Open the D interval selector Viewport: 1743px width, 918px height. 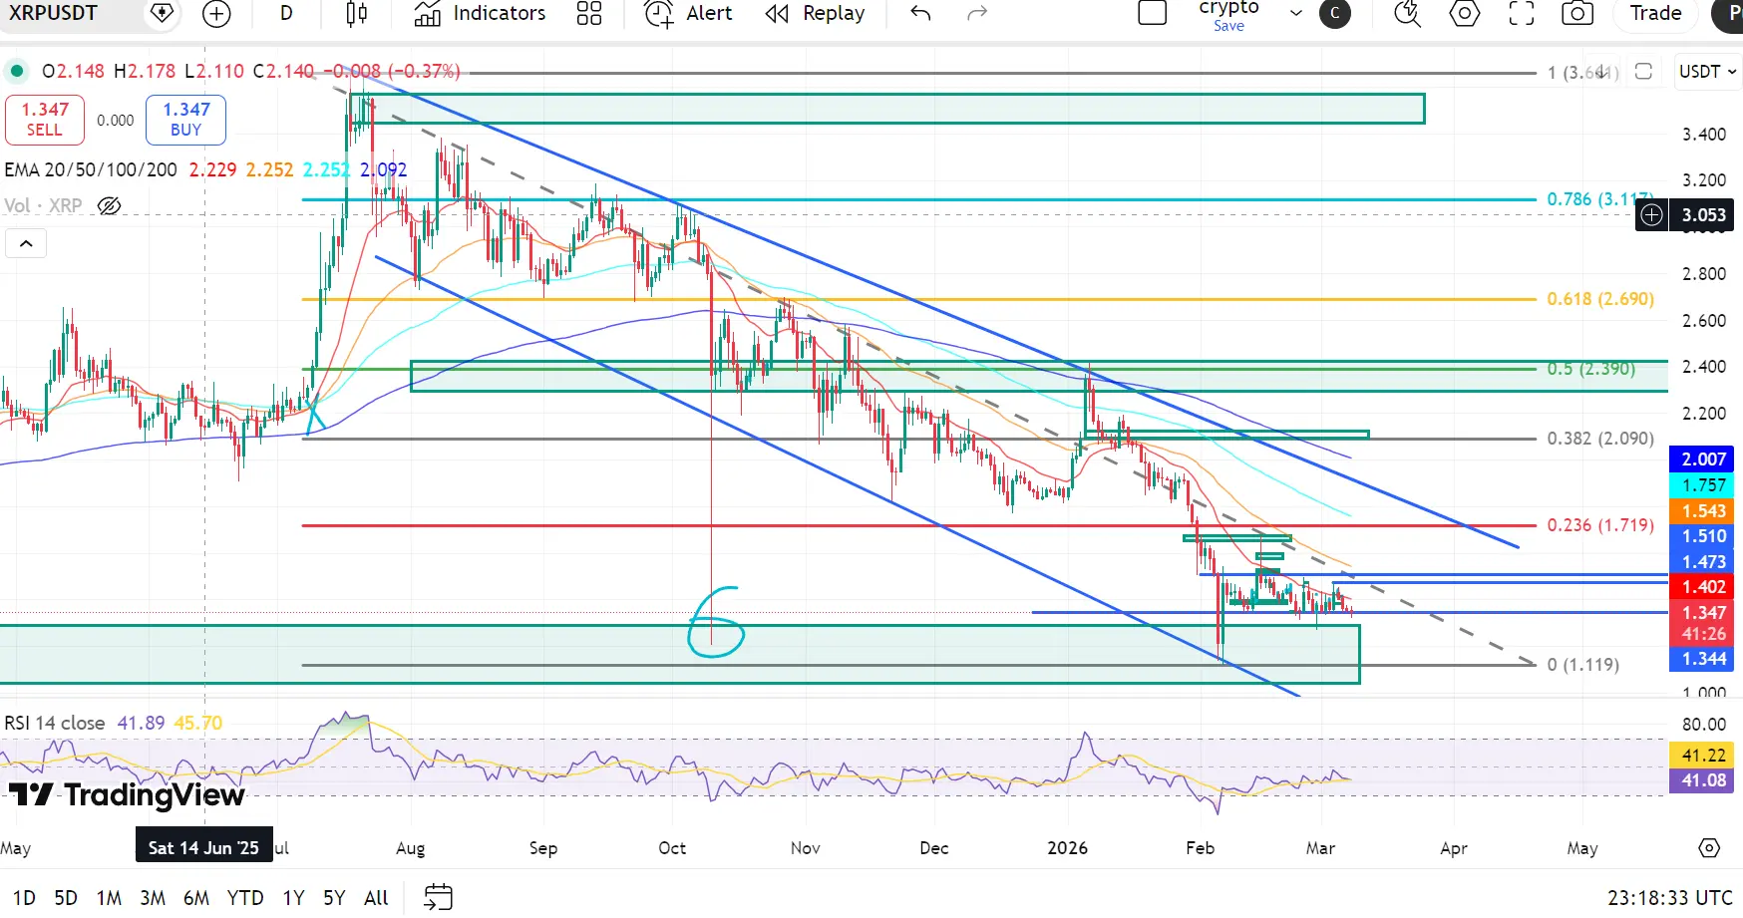pos(286,13)
